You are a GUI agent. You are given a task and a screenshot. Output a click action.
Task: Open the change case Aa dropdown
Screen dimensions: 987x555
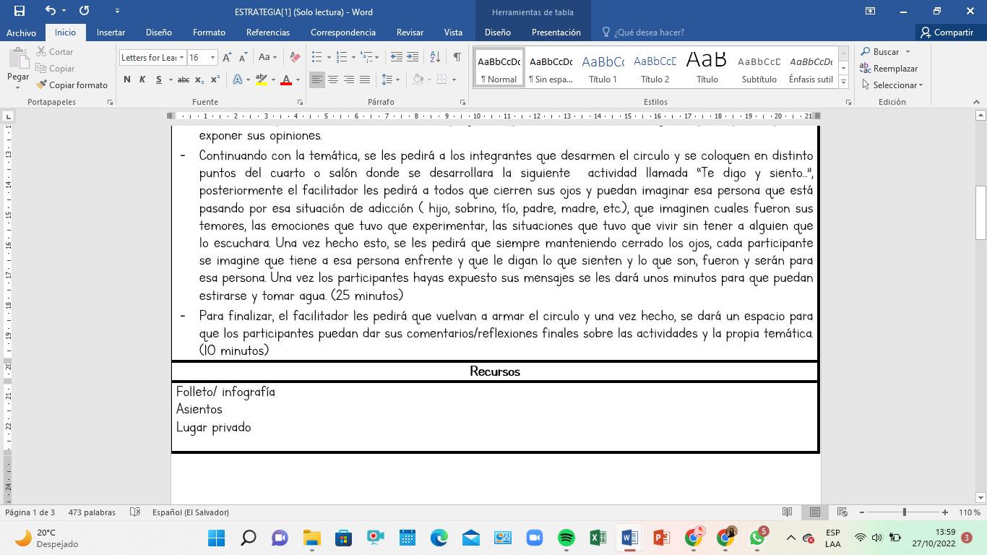[267, 57]
